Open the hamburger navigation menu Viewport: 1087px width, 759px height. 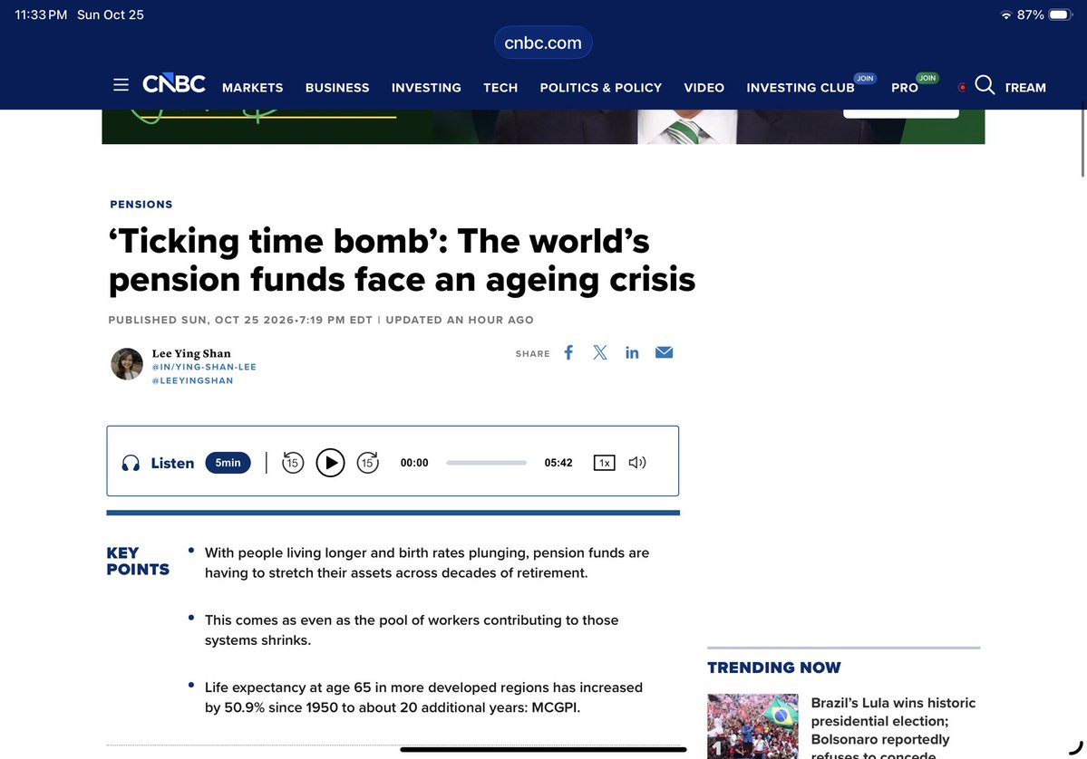point(121,84)
